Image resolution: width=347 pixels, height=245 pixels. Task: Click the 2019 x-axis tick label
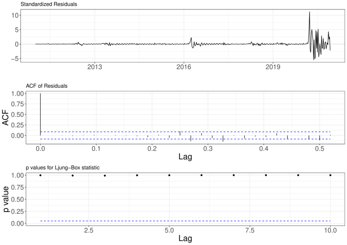click(272, 67)
